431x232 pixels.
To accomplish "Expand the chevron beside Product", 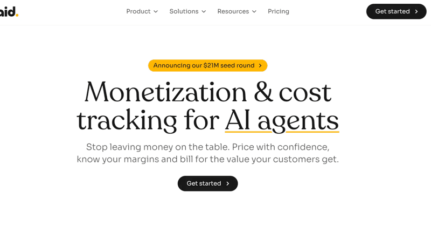I will pyautogui.click(x=156, y=11).
